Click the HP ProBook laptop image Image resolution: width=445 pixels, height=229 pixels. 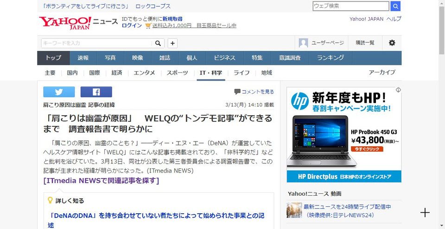tap(321, 141)
